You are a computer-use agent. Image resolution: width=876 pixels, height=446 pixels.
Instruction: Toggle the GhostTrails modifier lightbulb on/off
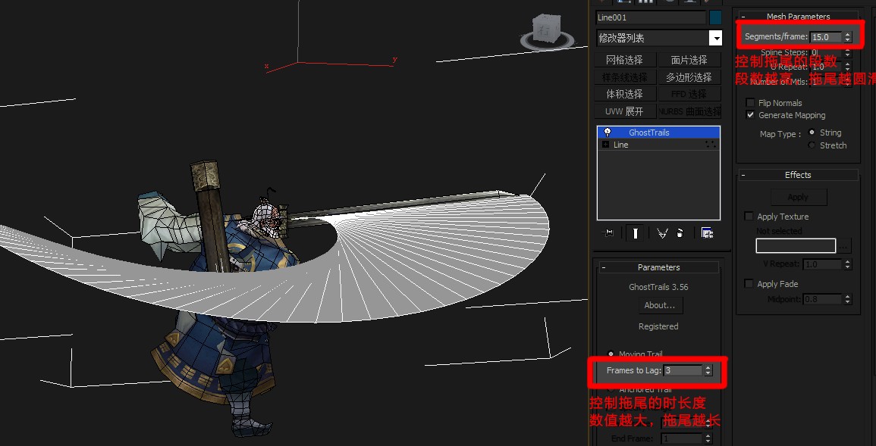[x=608, y=132]
